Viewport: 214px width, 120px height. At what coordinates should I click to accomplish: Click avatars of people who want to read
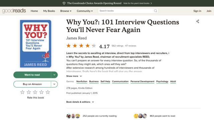(x=140, y=116)
